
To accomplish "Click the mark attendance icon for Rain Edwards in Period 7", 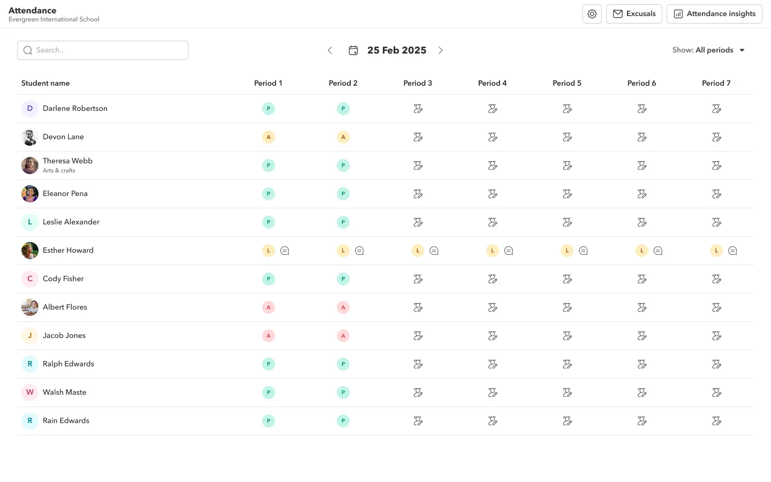I will pos(716,421).
